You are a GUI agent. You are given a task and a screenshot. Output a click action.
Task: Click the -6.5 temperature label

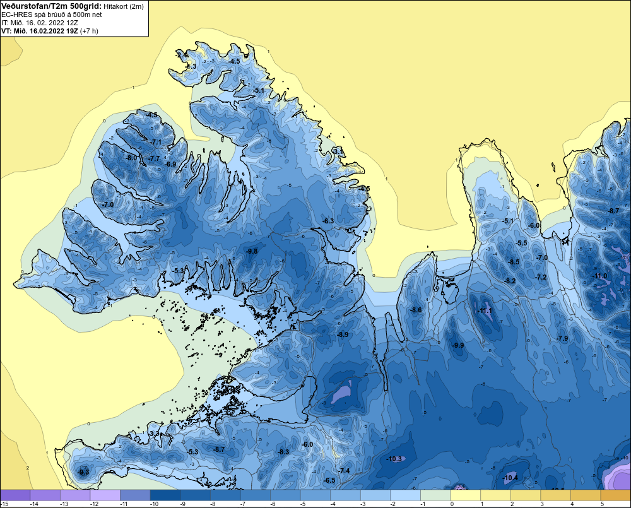point(329,480)
